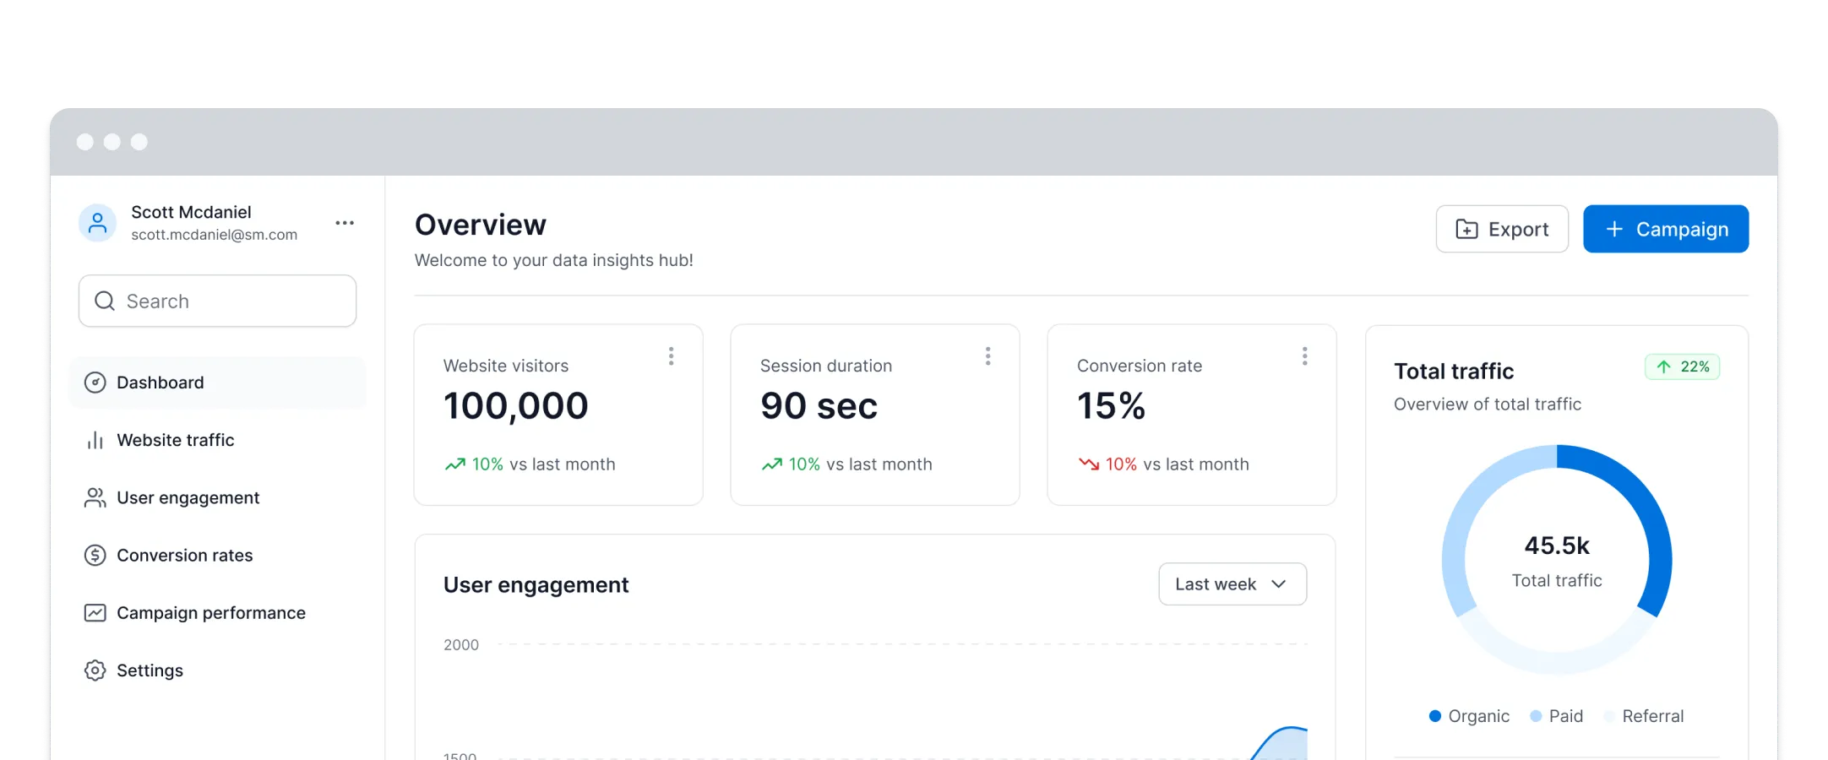
Task: Click the Website traffic bar chart icon
Action: click(95, 440)
